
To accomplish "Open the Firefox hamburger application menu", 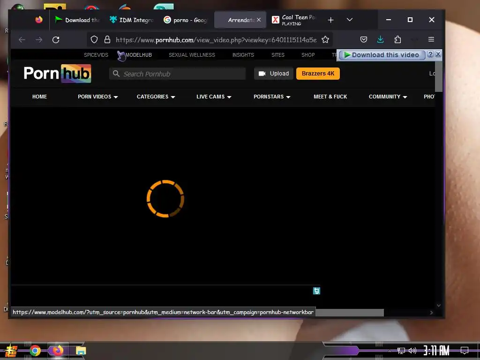I will click(431, 39).
